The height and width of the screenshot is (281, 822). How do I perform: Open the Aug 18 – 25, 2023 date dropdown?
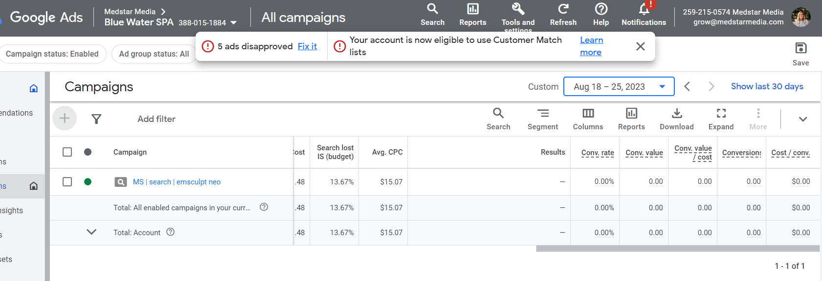(x=619, y=86)
